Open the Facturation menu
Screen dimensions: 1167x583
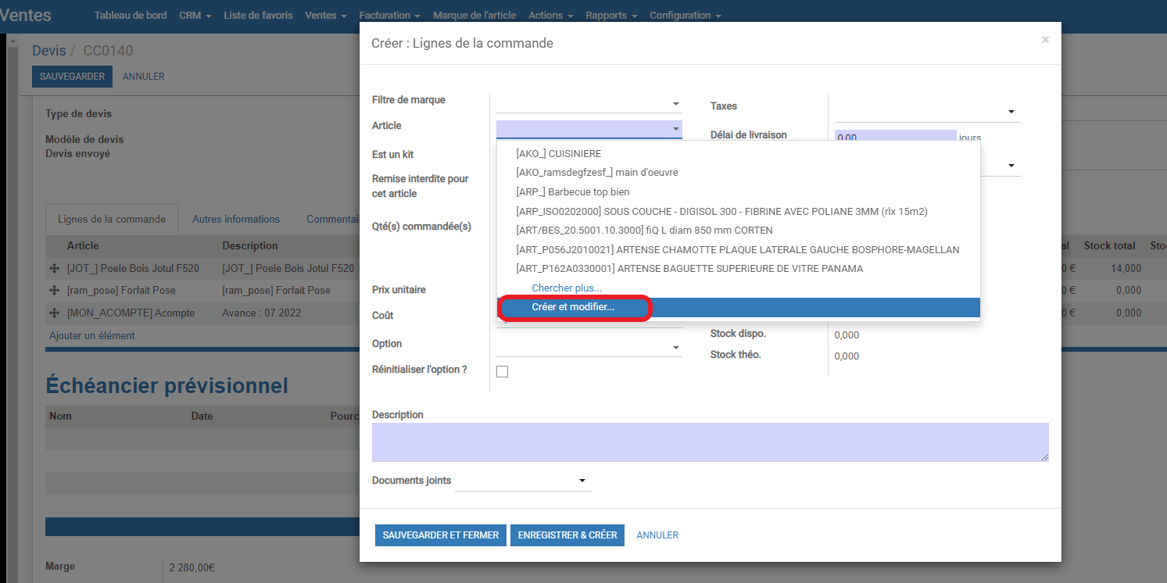(x=390, y=16)
